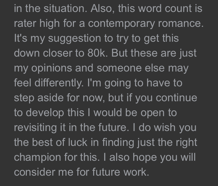218x186 pixels.
Task: Click the word "consider" in the last line
Action: tap(36, 172)
